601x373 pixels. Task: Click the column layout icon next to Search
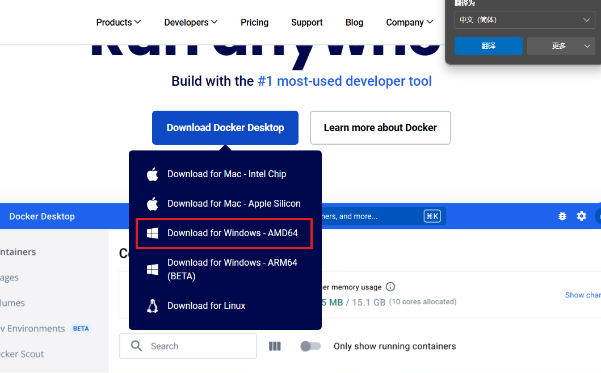[275, 346]
